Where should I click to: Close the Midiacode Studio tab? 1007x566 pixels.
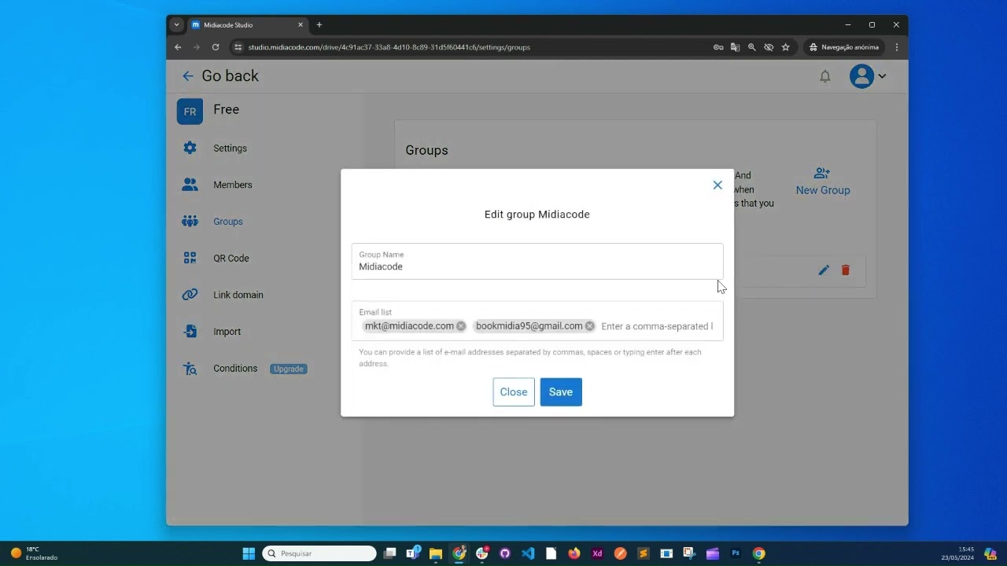pos(301,25)
